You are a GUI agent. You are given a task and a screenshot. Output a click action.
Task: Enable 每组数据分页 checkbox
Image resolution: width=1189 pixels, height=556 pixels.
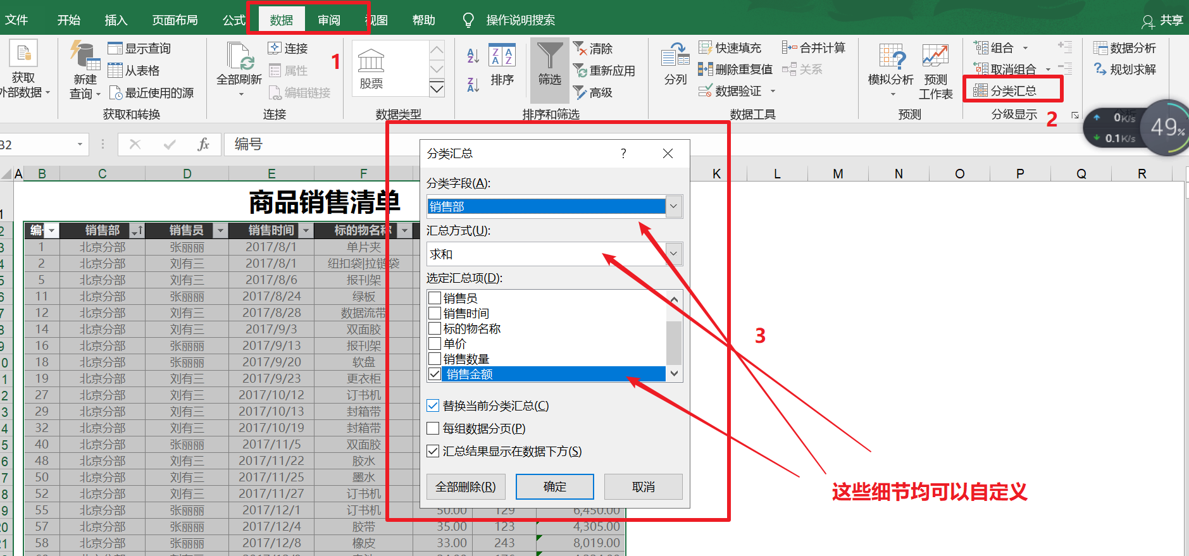(x=433, y=428)
